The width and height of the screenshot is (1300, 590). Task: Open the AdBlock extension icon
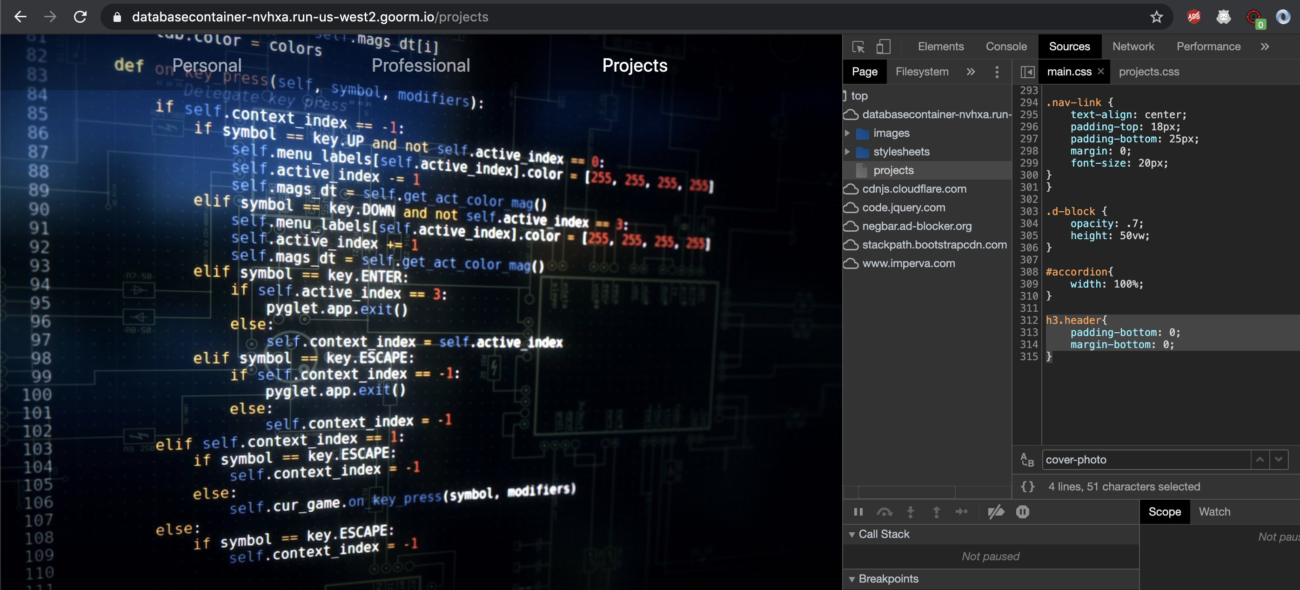click(x=1193, y=17)
